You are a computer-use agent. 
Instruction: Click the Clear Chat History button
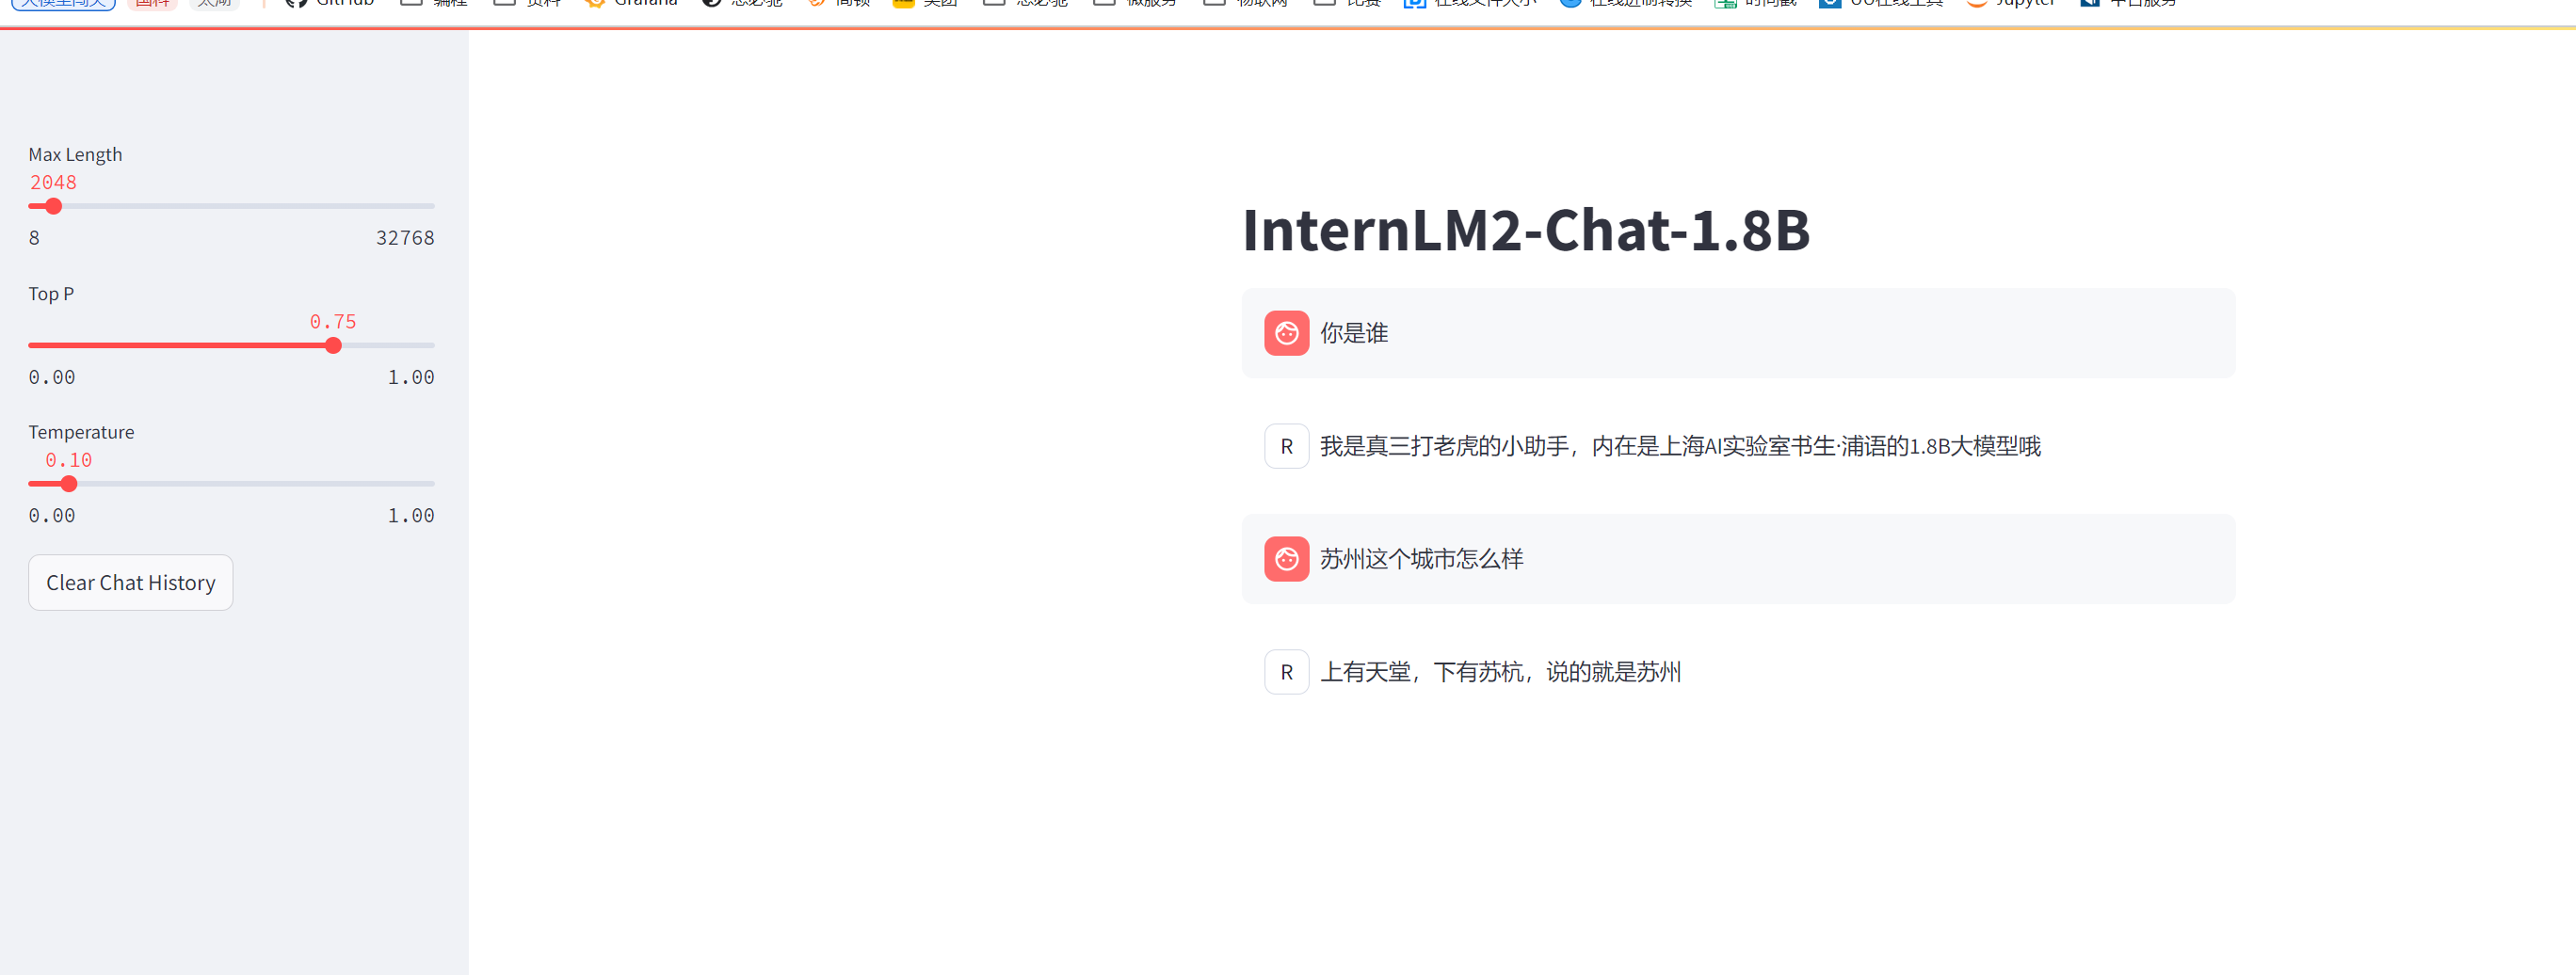(x=131, y=582)
